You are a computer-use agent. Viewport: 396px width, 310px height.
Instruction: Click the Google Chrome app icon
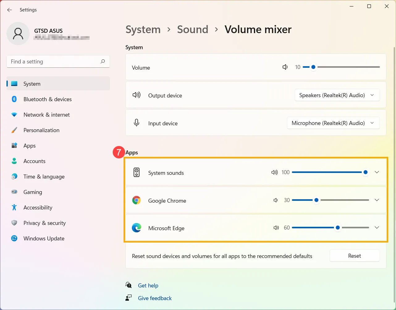[x=137, y=200]
